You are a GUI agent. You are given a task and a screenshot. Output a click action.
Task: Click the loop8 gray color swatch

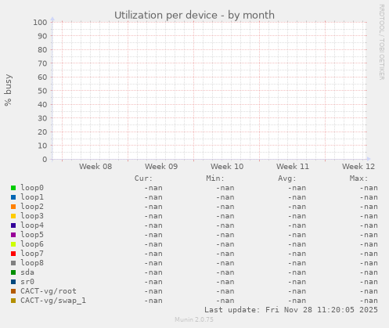pyautogui.click(x=13, y=263)
